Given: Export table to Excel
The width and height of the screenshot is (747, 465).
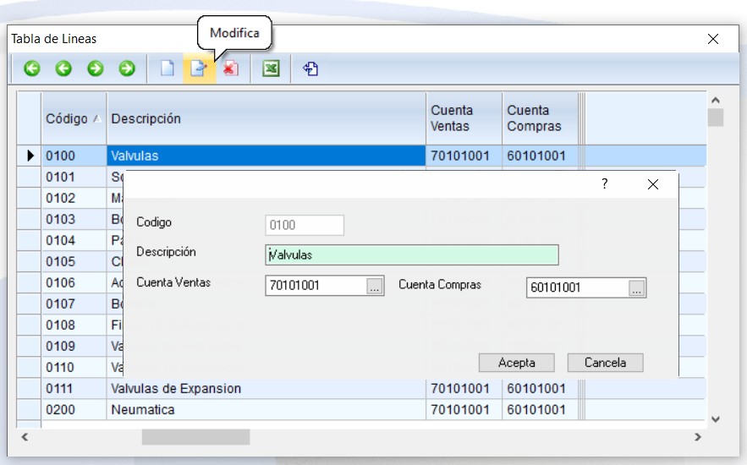Looking at the screenshot, I should click(x=271, y=69).
